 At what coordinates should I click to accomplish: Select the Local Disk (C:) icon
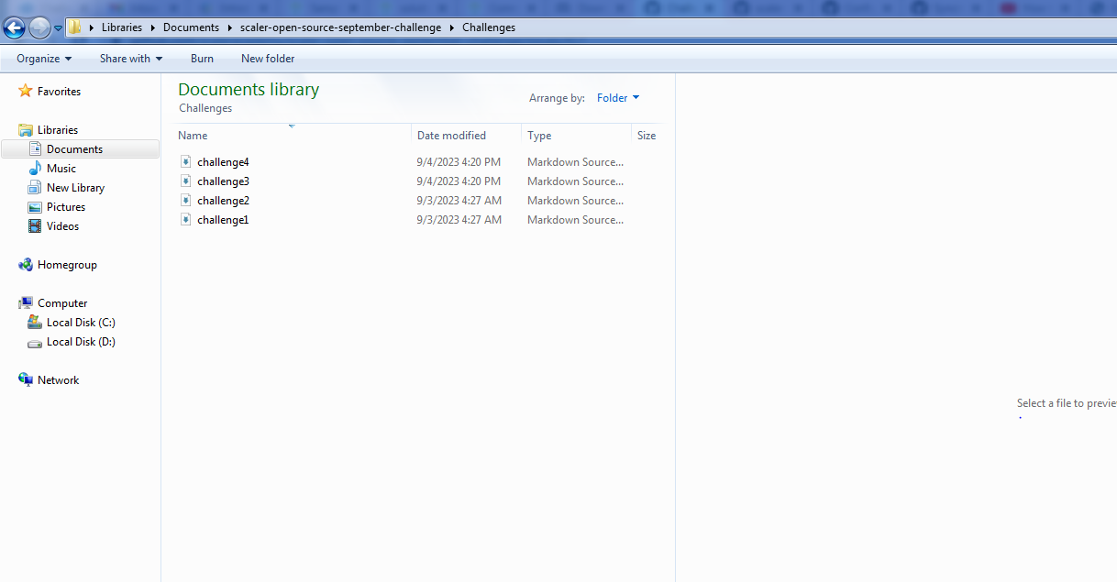34,322
